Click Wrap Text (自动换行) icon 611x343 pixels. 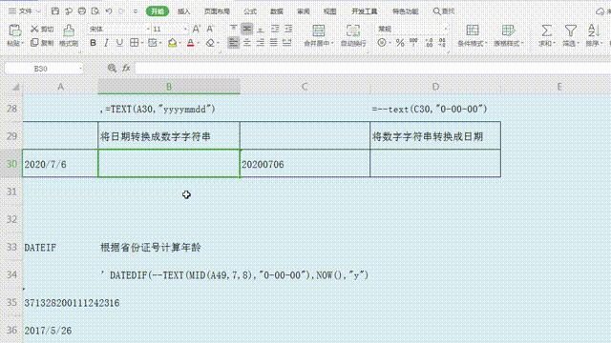tap(353, 30)
